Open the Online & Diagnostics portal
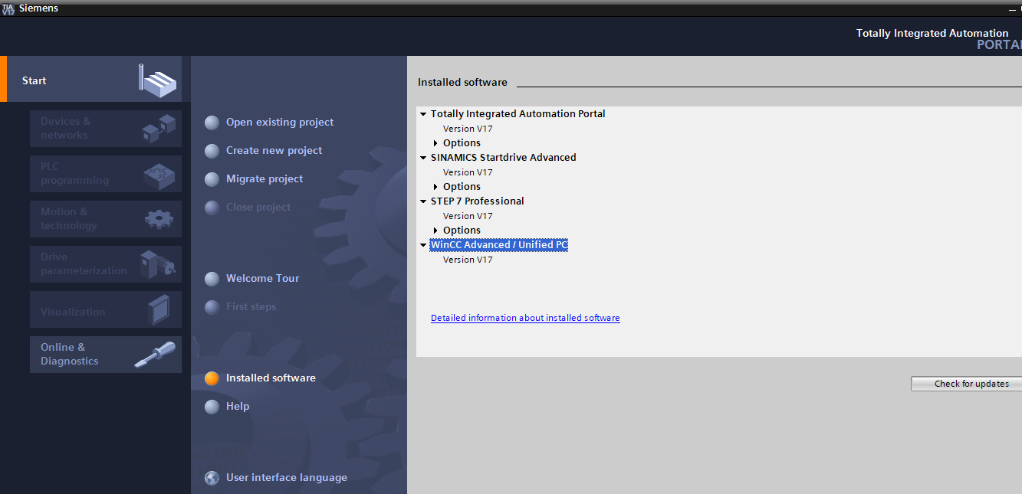Screen dimensions: 1022x494 coord(106,355)
